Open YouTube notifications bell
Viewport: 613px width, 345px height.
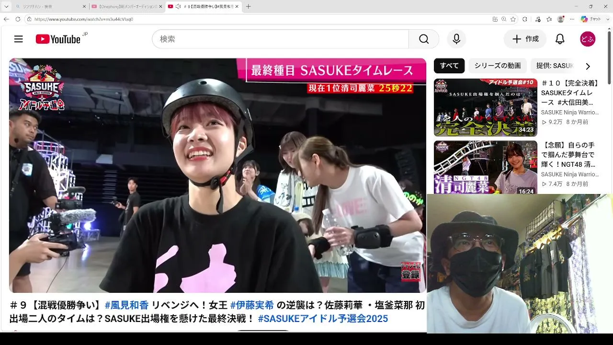[560, 39]
